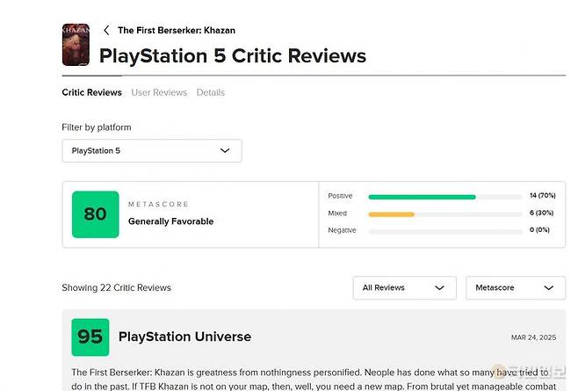Open the User Reviews tab

point(159,92)
